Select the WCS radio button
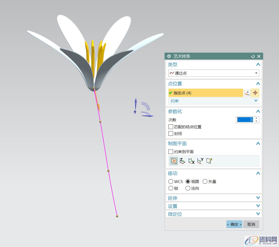The image size is (279, 247). pos(171,181)
